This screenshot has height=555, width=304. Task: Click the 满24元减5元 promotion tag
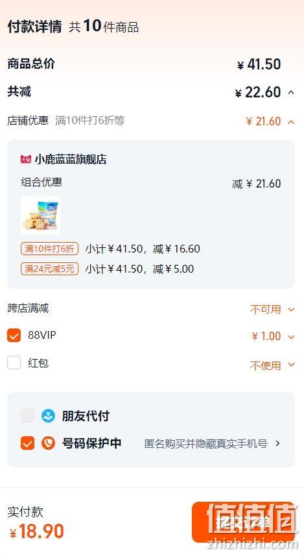pos(49,269)
